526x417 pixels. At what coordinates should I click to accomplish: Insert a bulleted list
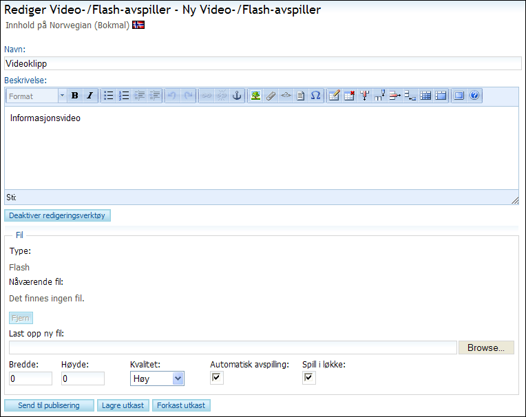[x=108, y=96]
